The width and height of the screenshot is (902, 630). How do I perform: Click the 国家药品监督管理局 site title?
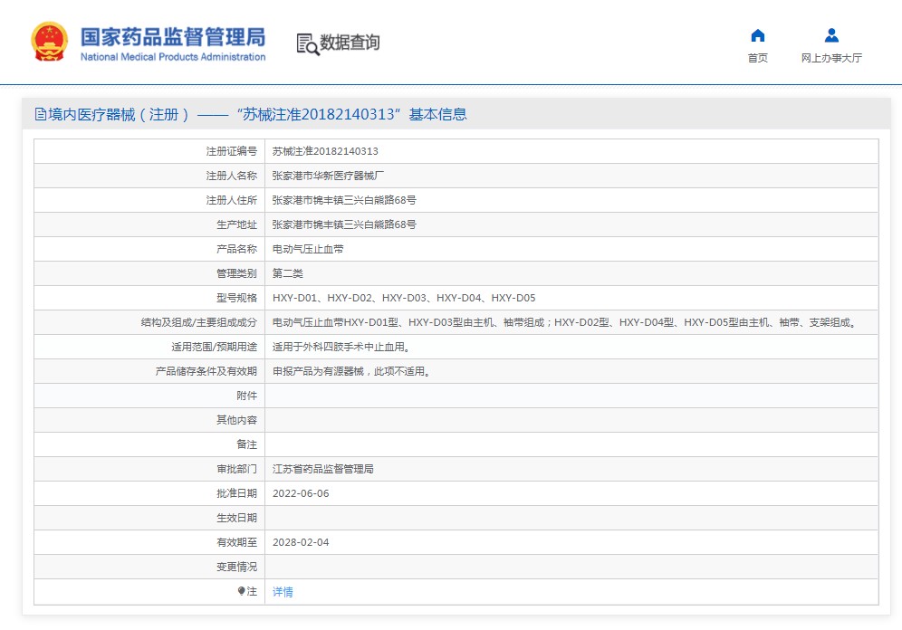[x=172, y=37]
